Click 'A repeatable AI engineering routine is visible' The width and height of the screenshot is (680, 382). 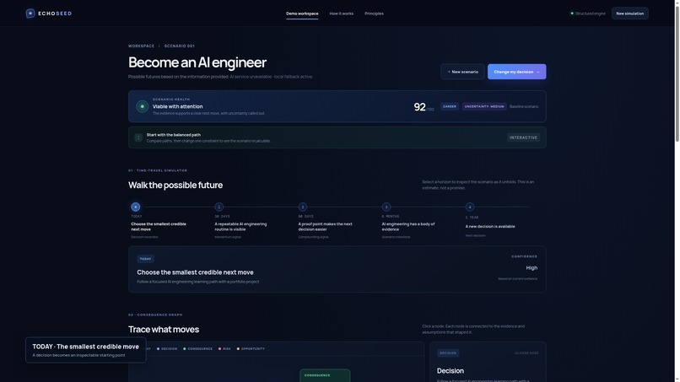240,226
